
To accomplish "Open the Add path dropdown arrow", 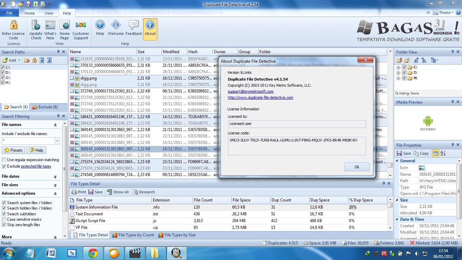I will pos(19,60).
